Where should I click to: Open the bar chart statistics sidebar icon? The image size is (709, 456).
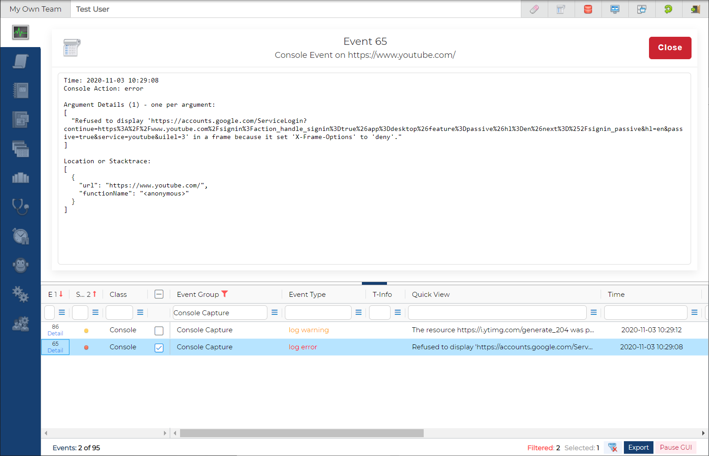21,178
